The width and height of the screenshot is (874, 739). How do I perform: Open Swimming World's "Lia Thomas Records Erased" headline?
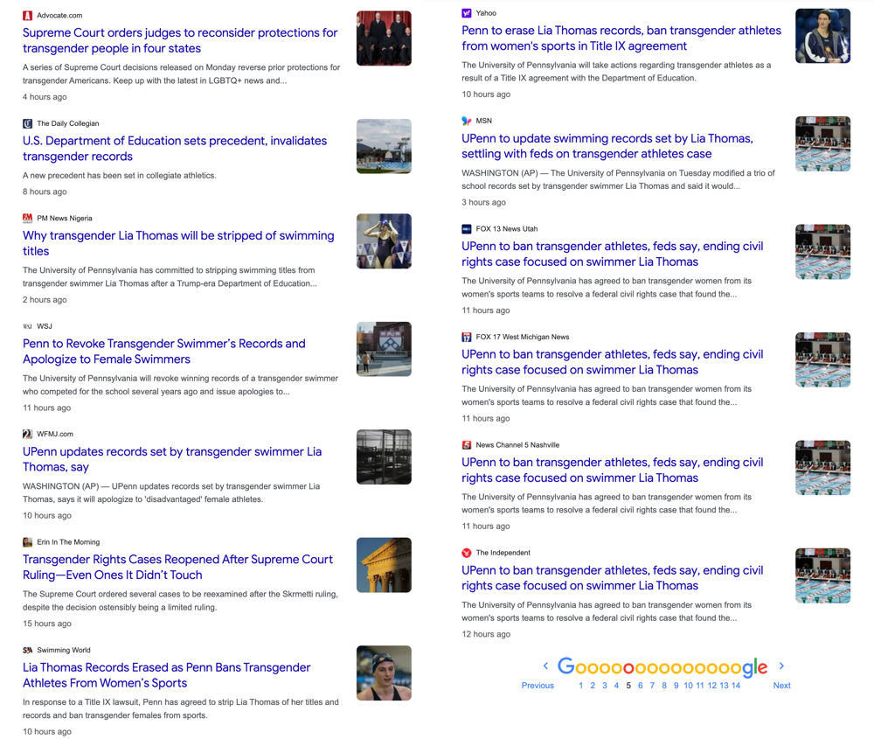tap(167, 675)
